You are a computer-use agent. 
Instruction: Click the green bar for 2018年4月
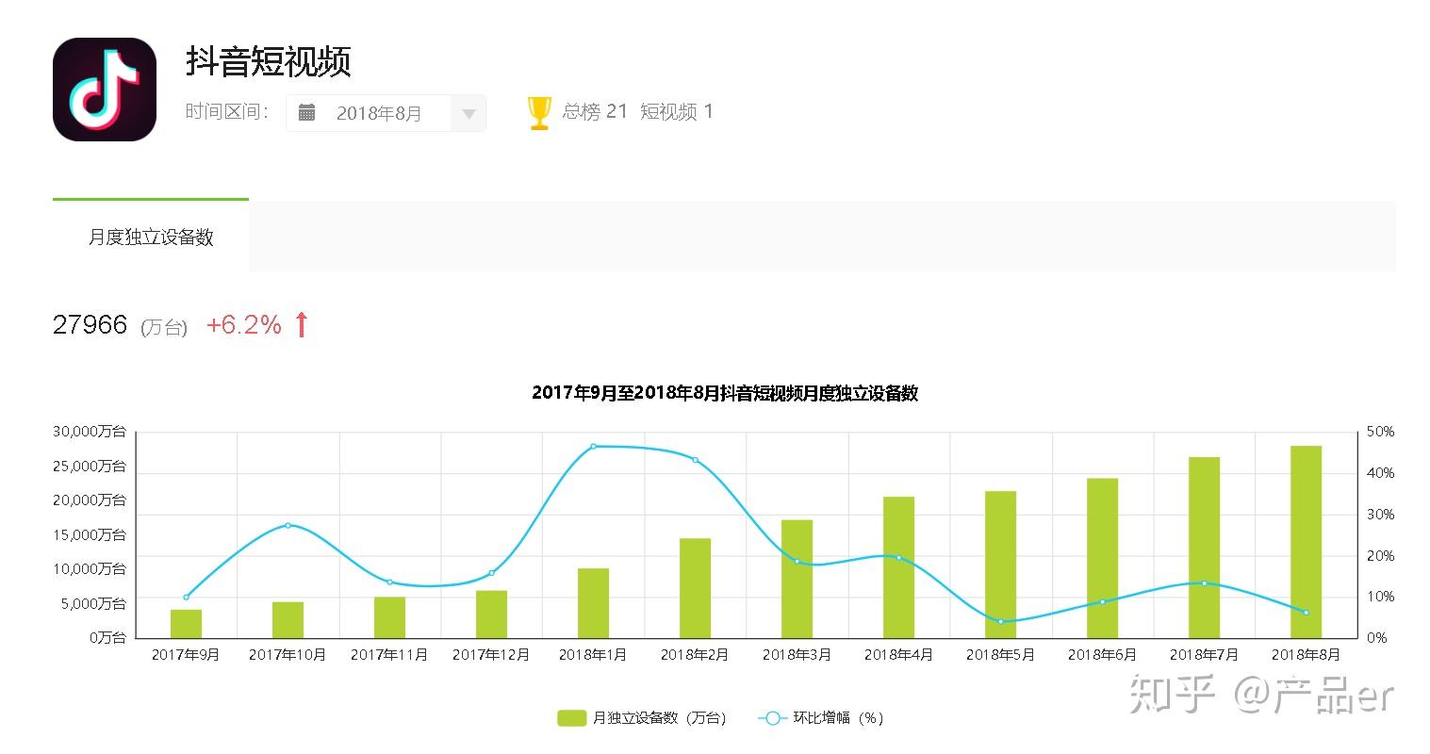[x=898, y=567]
